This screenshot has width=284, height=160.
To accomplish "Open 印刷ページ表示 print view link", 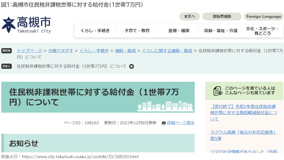I will [x=181, y=123].
